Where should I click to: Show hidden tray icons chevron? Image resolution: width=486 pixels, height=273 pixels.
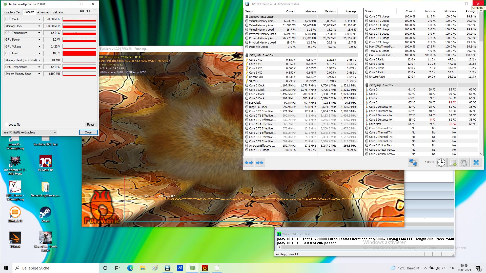(425, 268)
